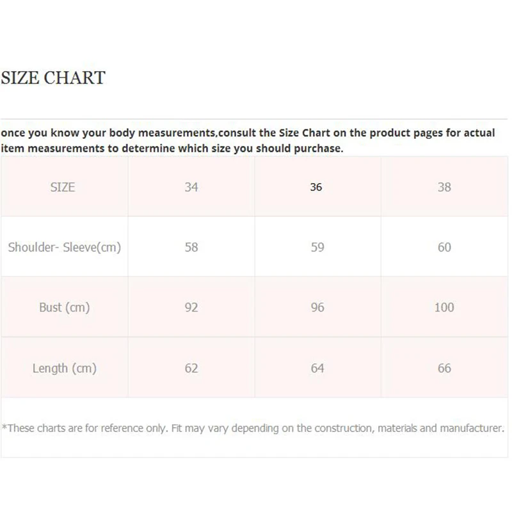Click length value 66
This screenshot has height=512, width=512.
(x=444, y=368)
